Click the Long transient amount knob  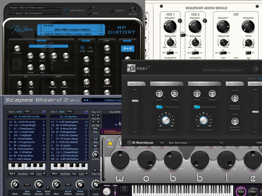click(166, 120)
